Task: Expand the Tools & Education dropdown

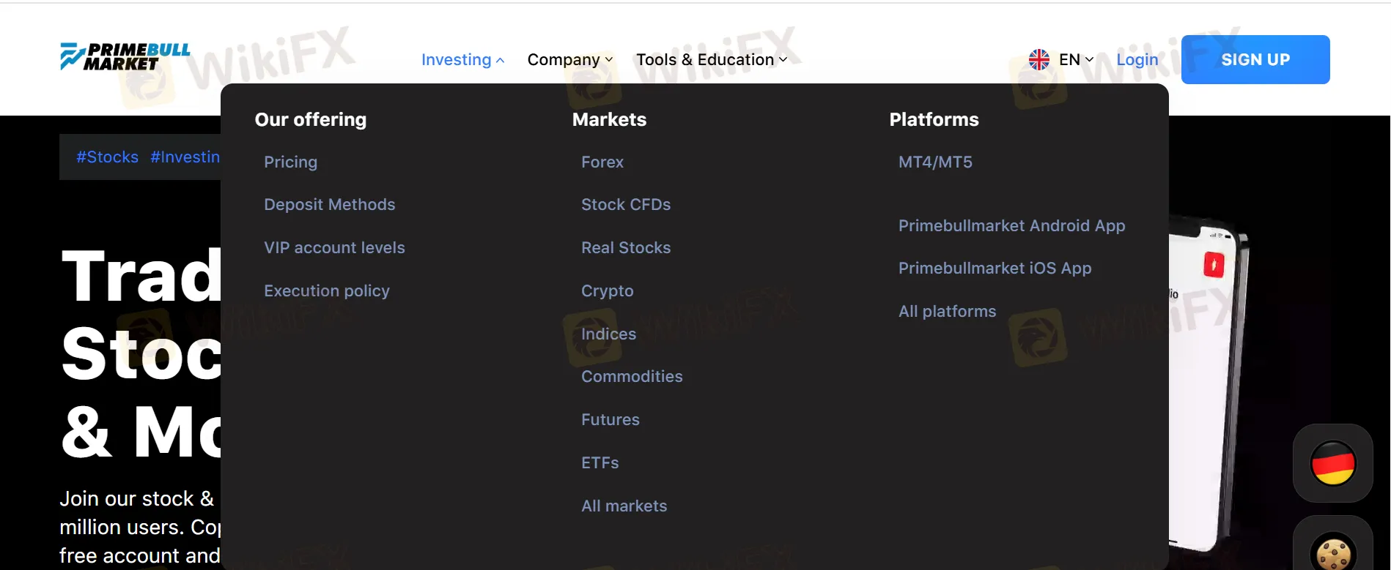Action: 783,60
